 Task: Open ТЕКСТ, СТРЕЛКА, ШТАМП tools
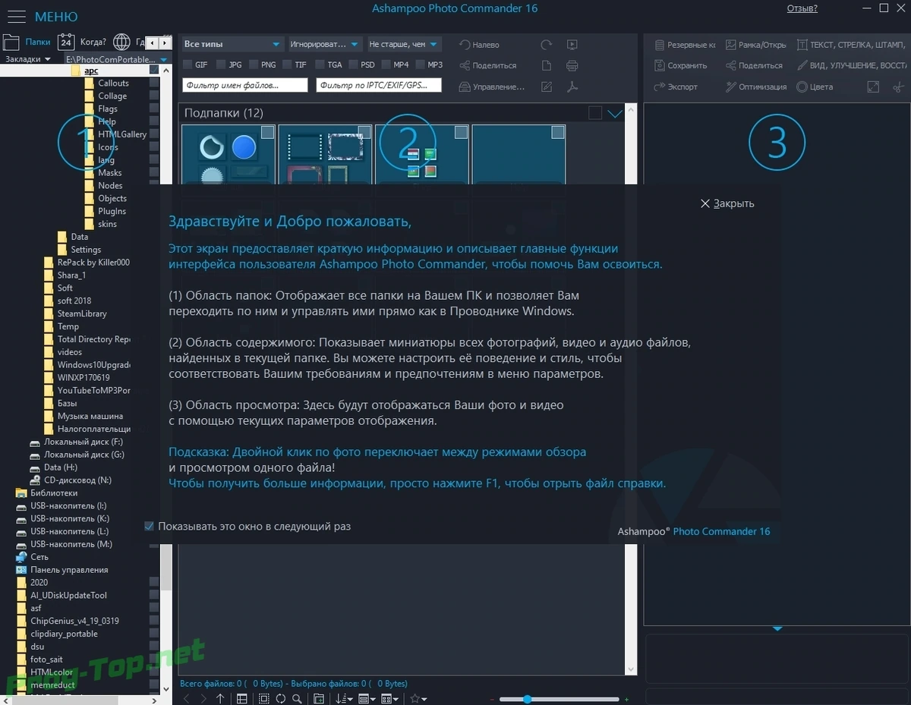point(851,45)
